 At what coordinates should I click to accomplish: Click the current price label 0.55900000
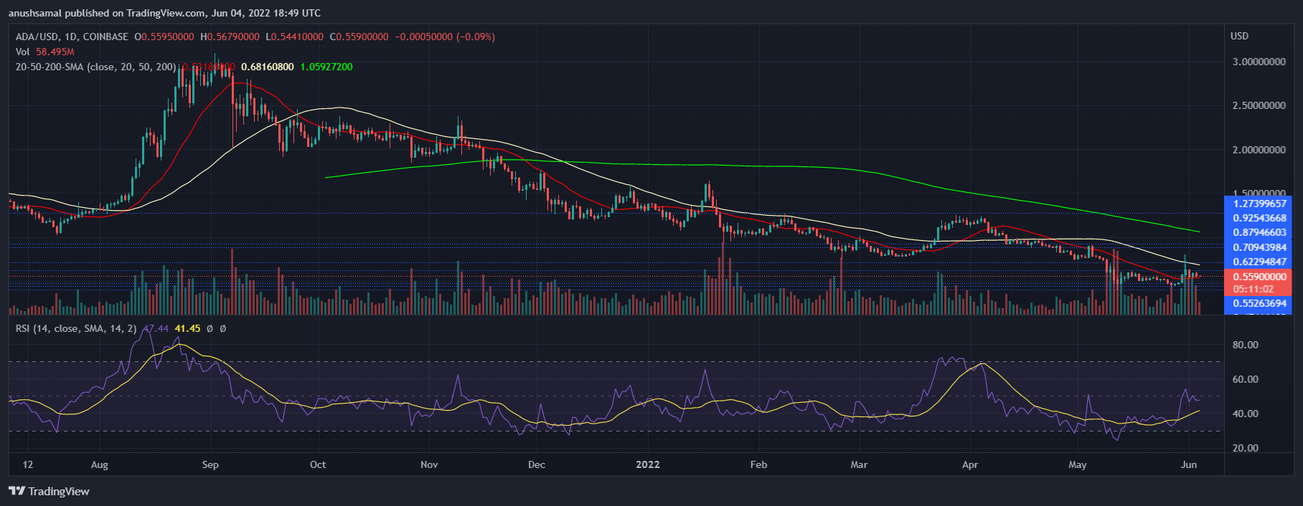[x=1259, y=277]
